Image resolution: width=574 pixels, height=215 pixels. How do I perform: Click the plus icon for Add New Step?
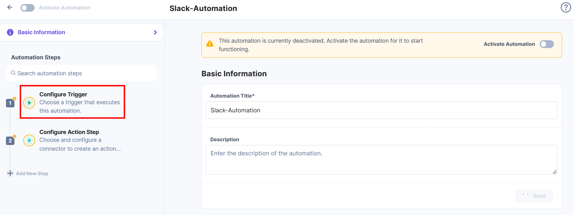[10, 173]
